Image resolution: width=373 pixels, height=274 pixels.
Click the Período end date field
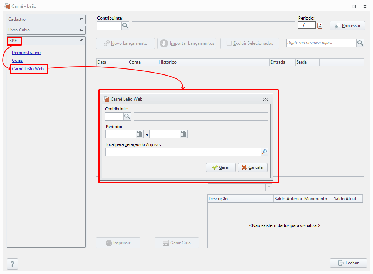click(165, 134)
